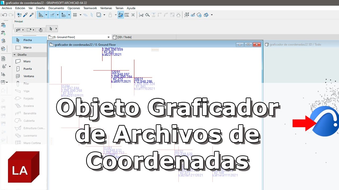Image resolution: width=339 pixels, height=190 pixels.
Task: Click the chair-on-page sidebar icon
Action: (x=3, y=59)
